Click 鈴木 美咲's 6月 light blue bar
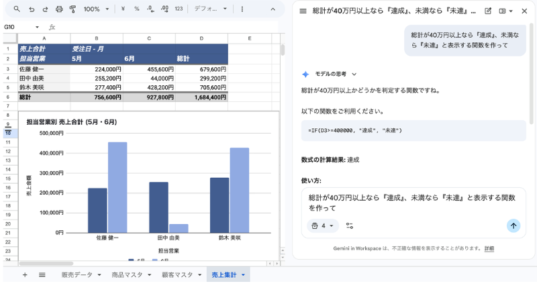The width and height of the screenshot is (537, 302). (x=240, y=190)
